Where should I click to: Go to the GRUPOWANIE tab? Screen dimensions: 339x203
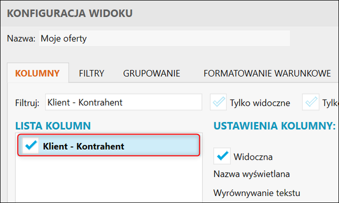(152, 74)
